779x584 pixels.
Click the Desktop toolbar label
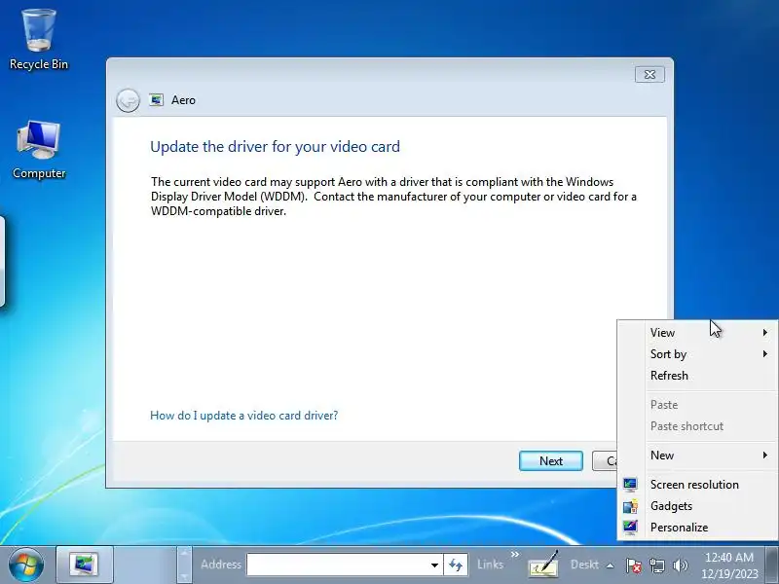(x=584, y=565)
